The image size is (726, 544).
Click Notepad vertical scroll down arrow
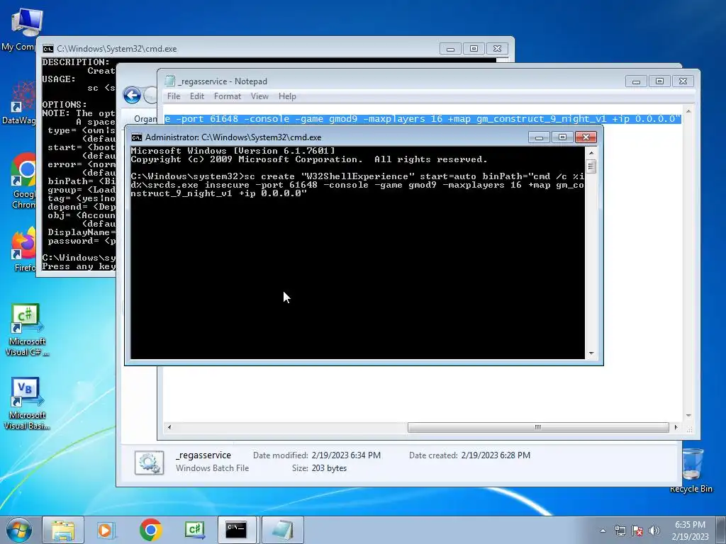point(688,415)
